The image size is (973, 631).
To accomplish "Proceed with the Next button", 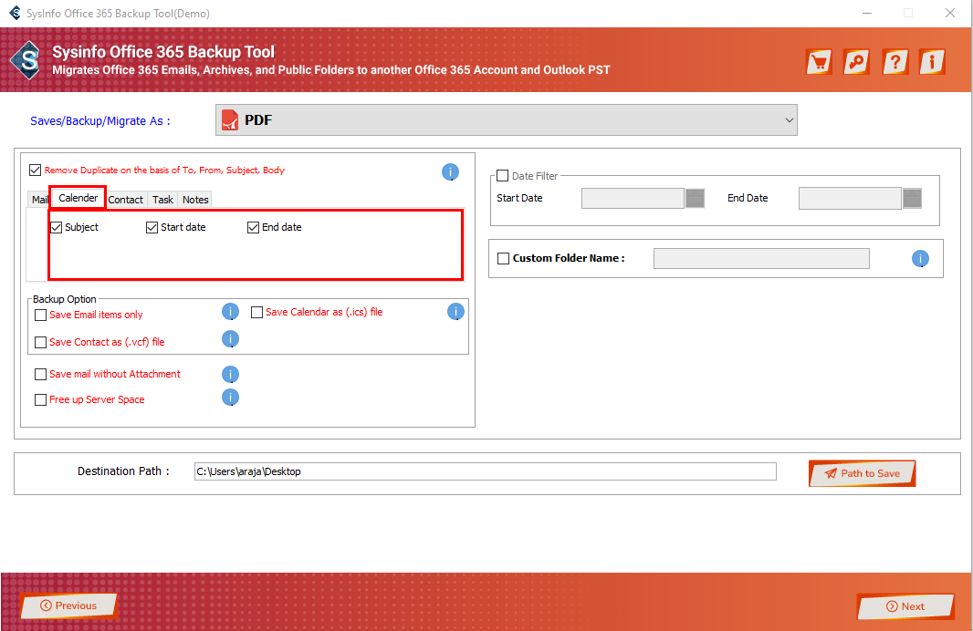I will 905,606.
